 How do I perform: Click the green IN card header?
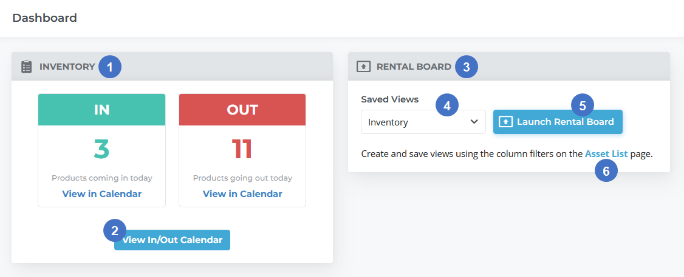pos(101,110)
